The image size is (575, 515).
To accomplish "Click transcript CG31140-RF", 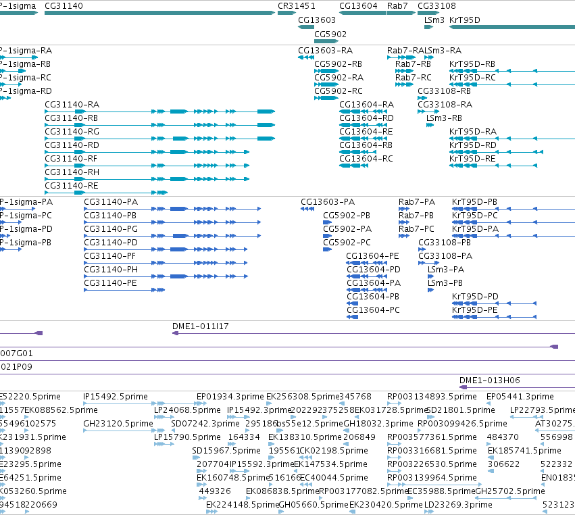I will (x=147, y=166).
